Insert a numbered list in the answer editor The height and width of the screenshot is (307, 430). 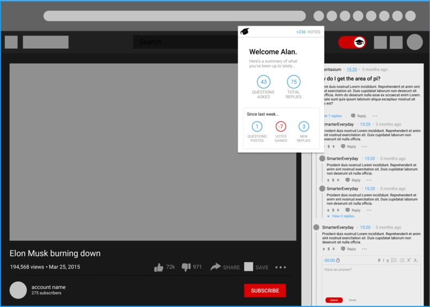402,260
